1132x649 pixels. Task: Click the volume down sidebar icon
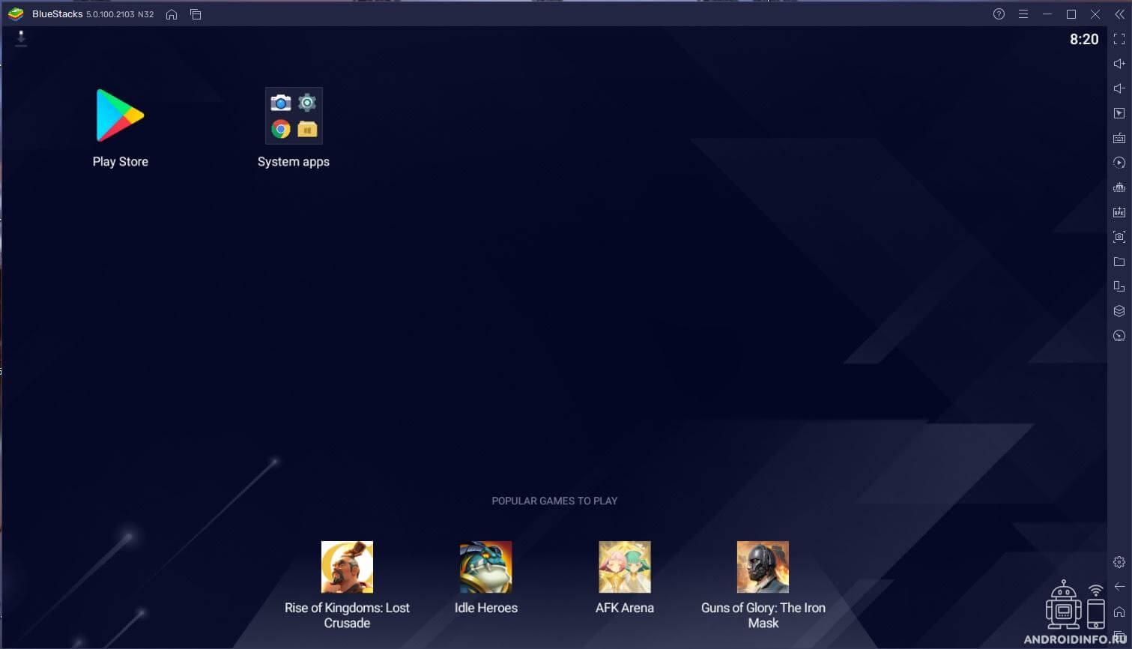point(1119,88)
